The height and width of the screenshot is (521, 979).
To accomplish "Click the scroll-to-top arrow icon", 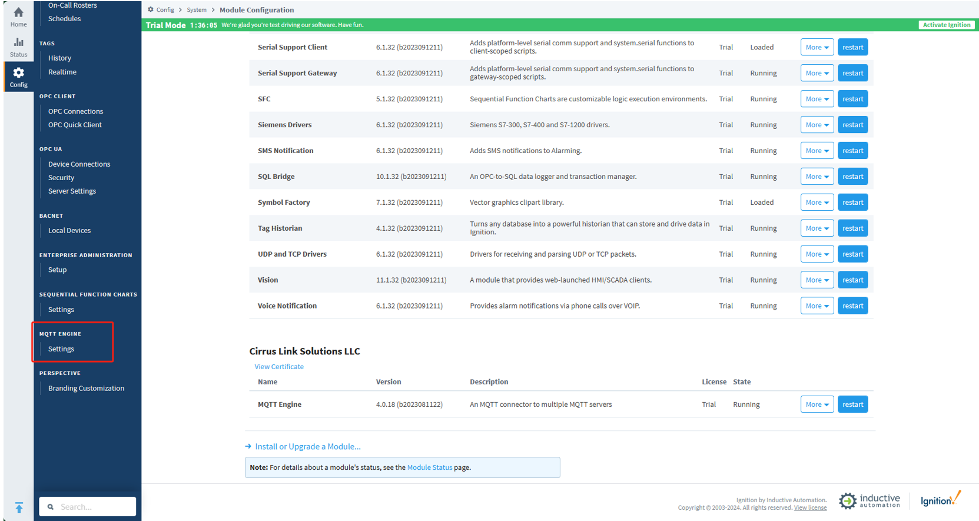I will pos(19,507).
